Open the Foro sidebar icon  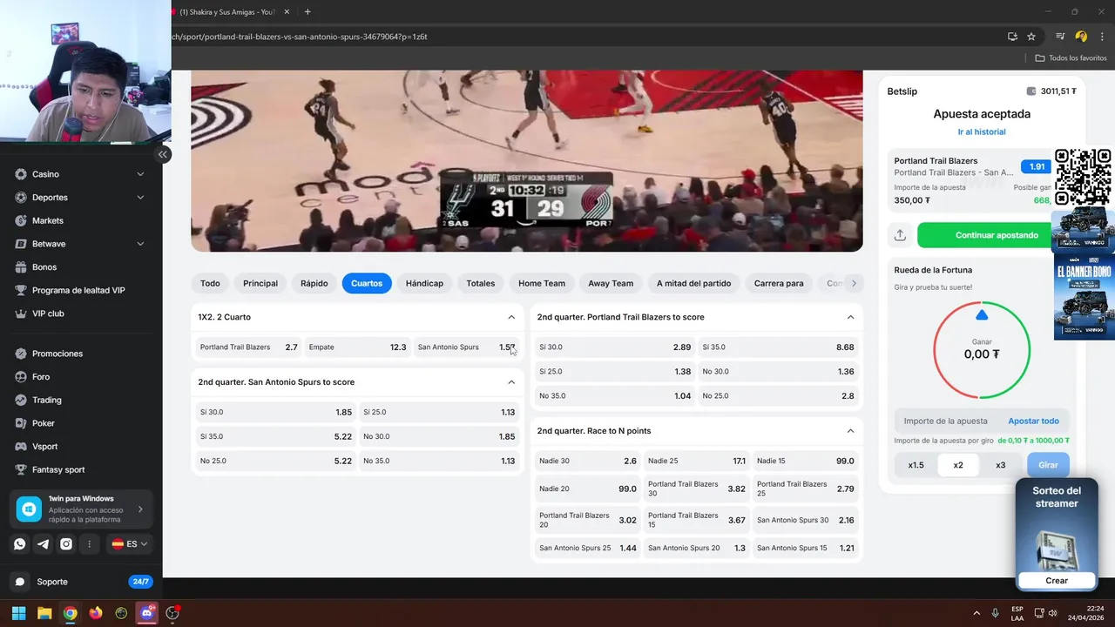[20, 377]
